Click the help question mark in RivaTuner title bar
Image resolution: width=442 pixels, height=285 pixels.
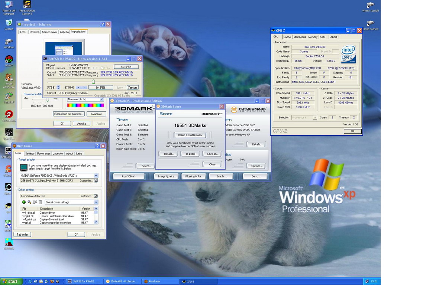pyautogui.click(x=97, y=146)
